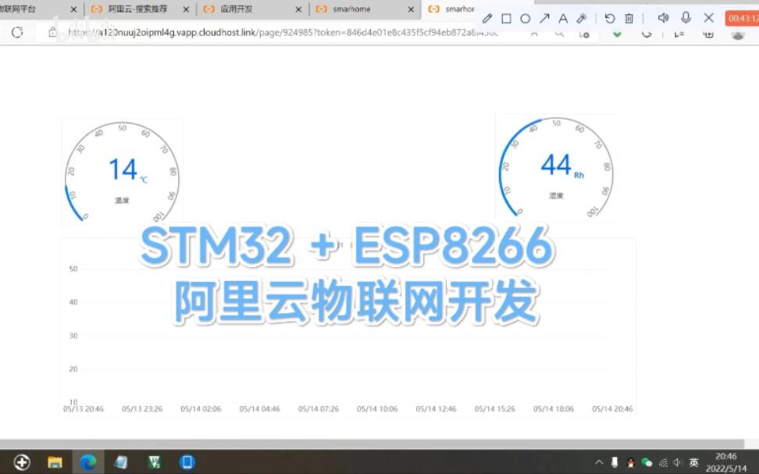
Task: Select the pencil annotation tool
Action: [487, 19]
